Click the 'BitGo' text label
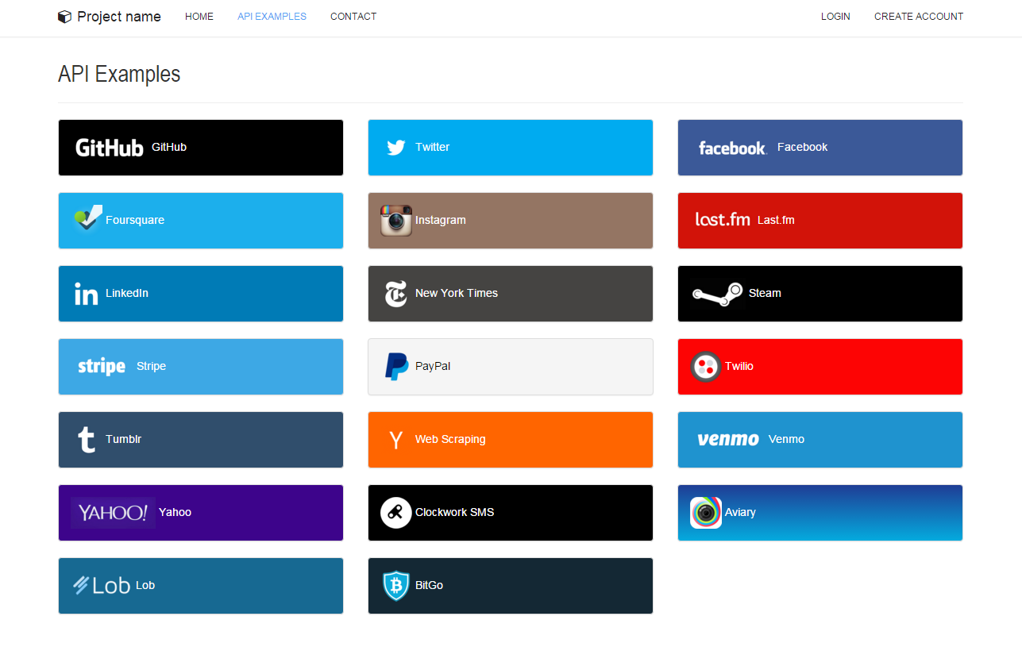 [429, 585]
